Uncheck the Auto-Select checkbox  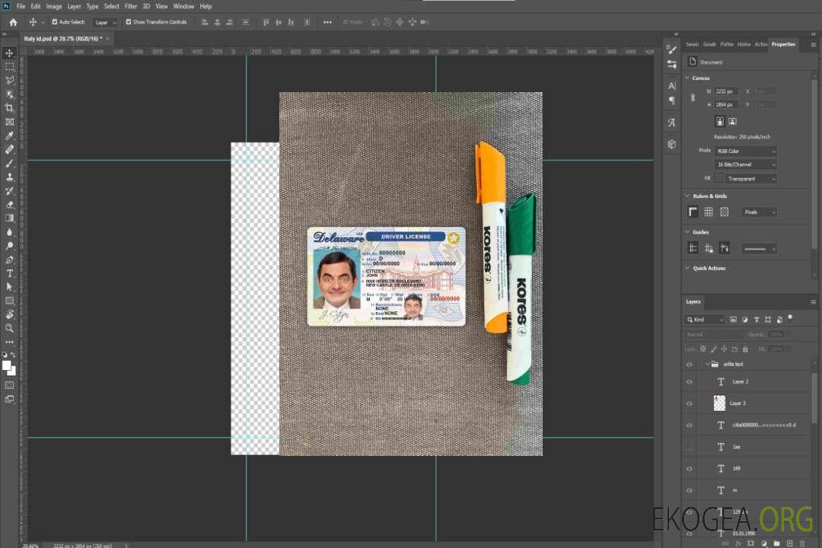click(x=54, y=22)
